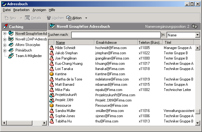Select the name Mike Palu
The height and width of the screenshot is (132, 202).
pos(63,90)
